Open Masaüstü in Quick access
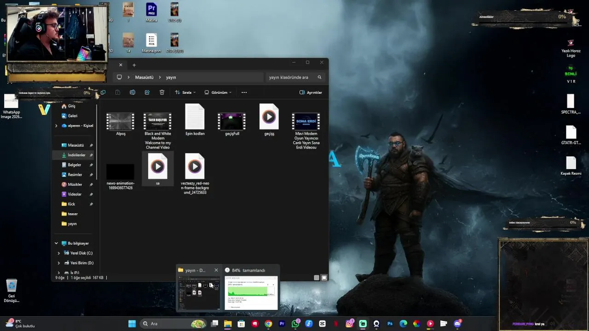This screenshot has height=331, width=589. pyautogui.click(x=75, y=145)
